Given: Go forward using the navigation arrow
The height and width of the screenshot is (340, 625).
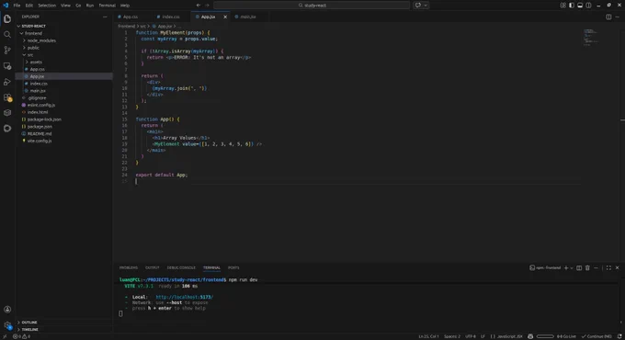Looking at the screenshot, I should tap(207, 6).
